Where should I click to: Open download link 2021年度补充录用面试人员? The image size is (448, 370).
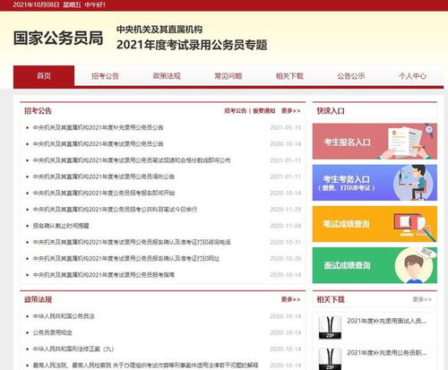pos(387,321)
